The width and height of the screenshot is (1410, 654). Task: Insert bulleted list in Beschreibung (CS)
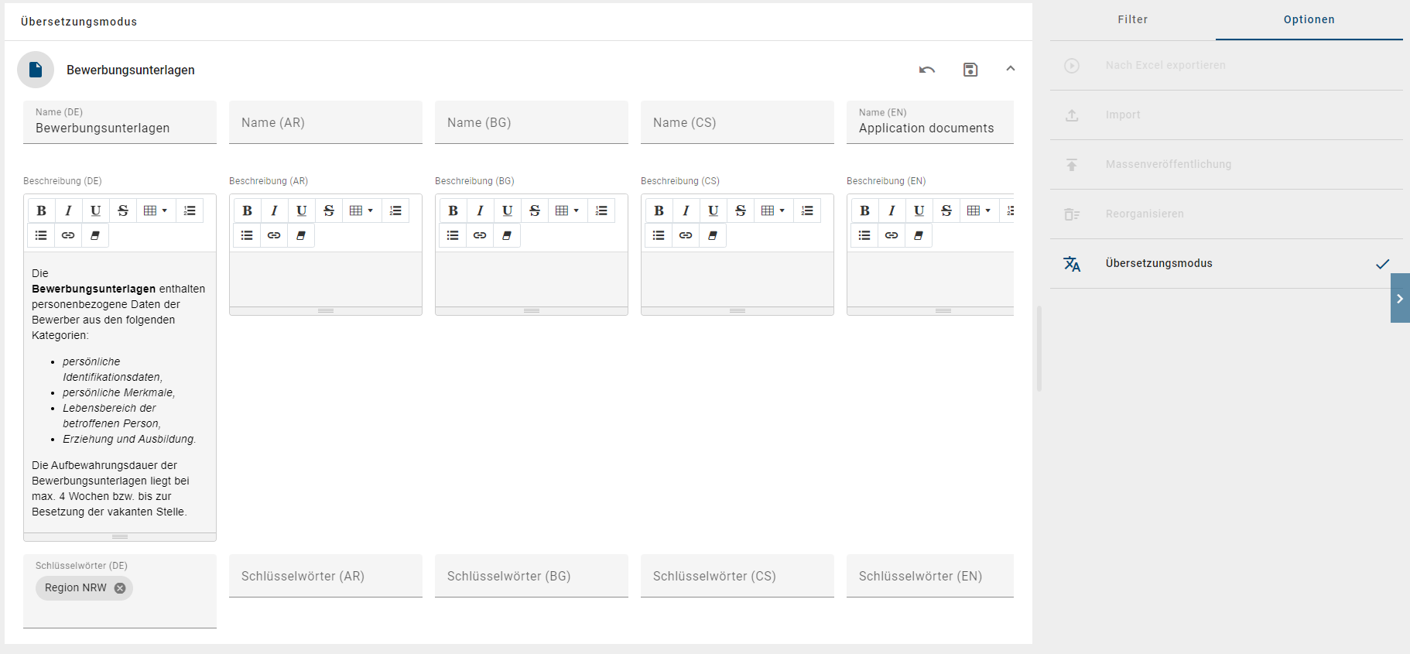coord(659,235)
